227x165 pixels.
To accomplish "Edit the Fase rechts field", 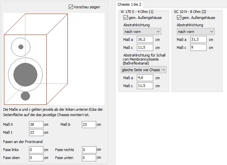I will click(88, 150).
